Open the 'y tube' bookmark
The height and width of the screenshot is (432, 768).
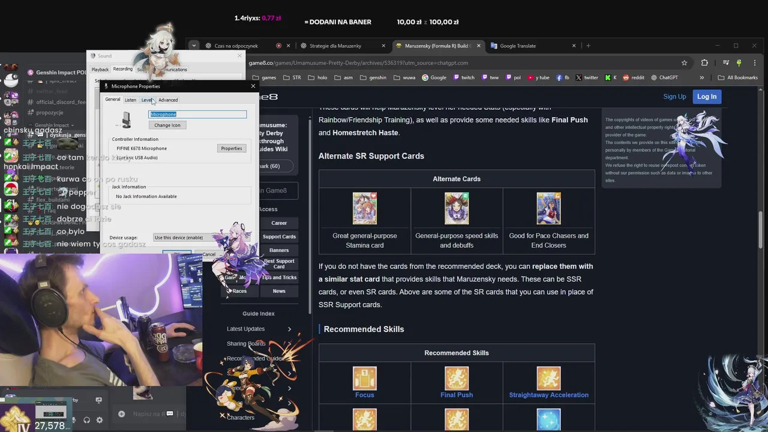point(538,77)
